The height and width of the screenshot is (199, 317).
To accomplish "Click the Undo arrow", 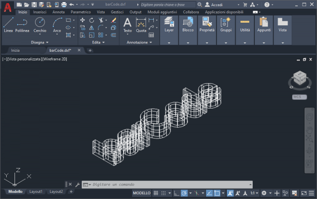I will [71, 5].
